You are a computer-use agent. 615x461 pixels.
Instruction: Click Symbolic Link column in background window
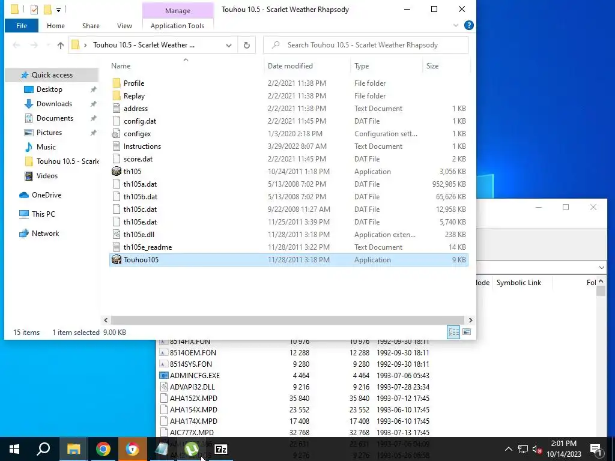tap(518, 283)
